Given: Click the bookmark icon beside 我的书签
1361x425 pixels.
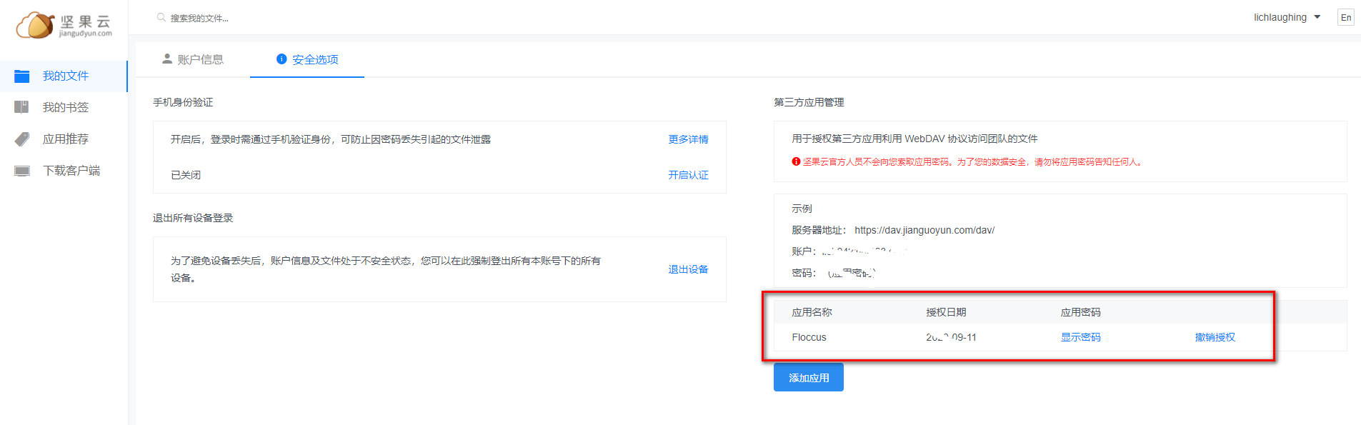Looking at the screenshot, I should click(x=22, y=107).
